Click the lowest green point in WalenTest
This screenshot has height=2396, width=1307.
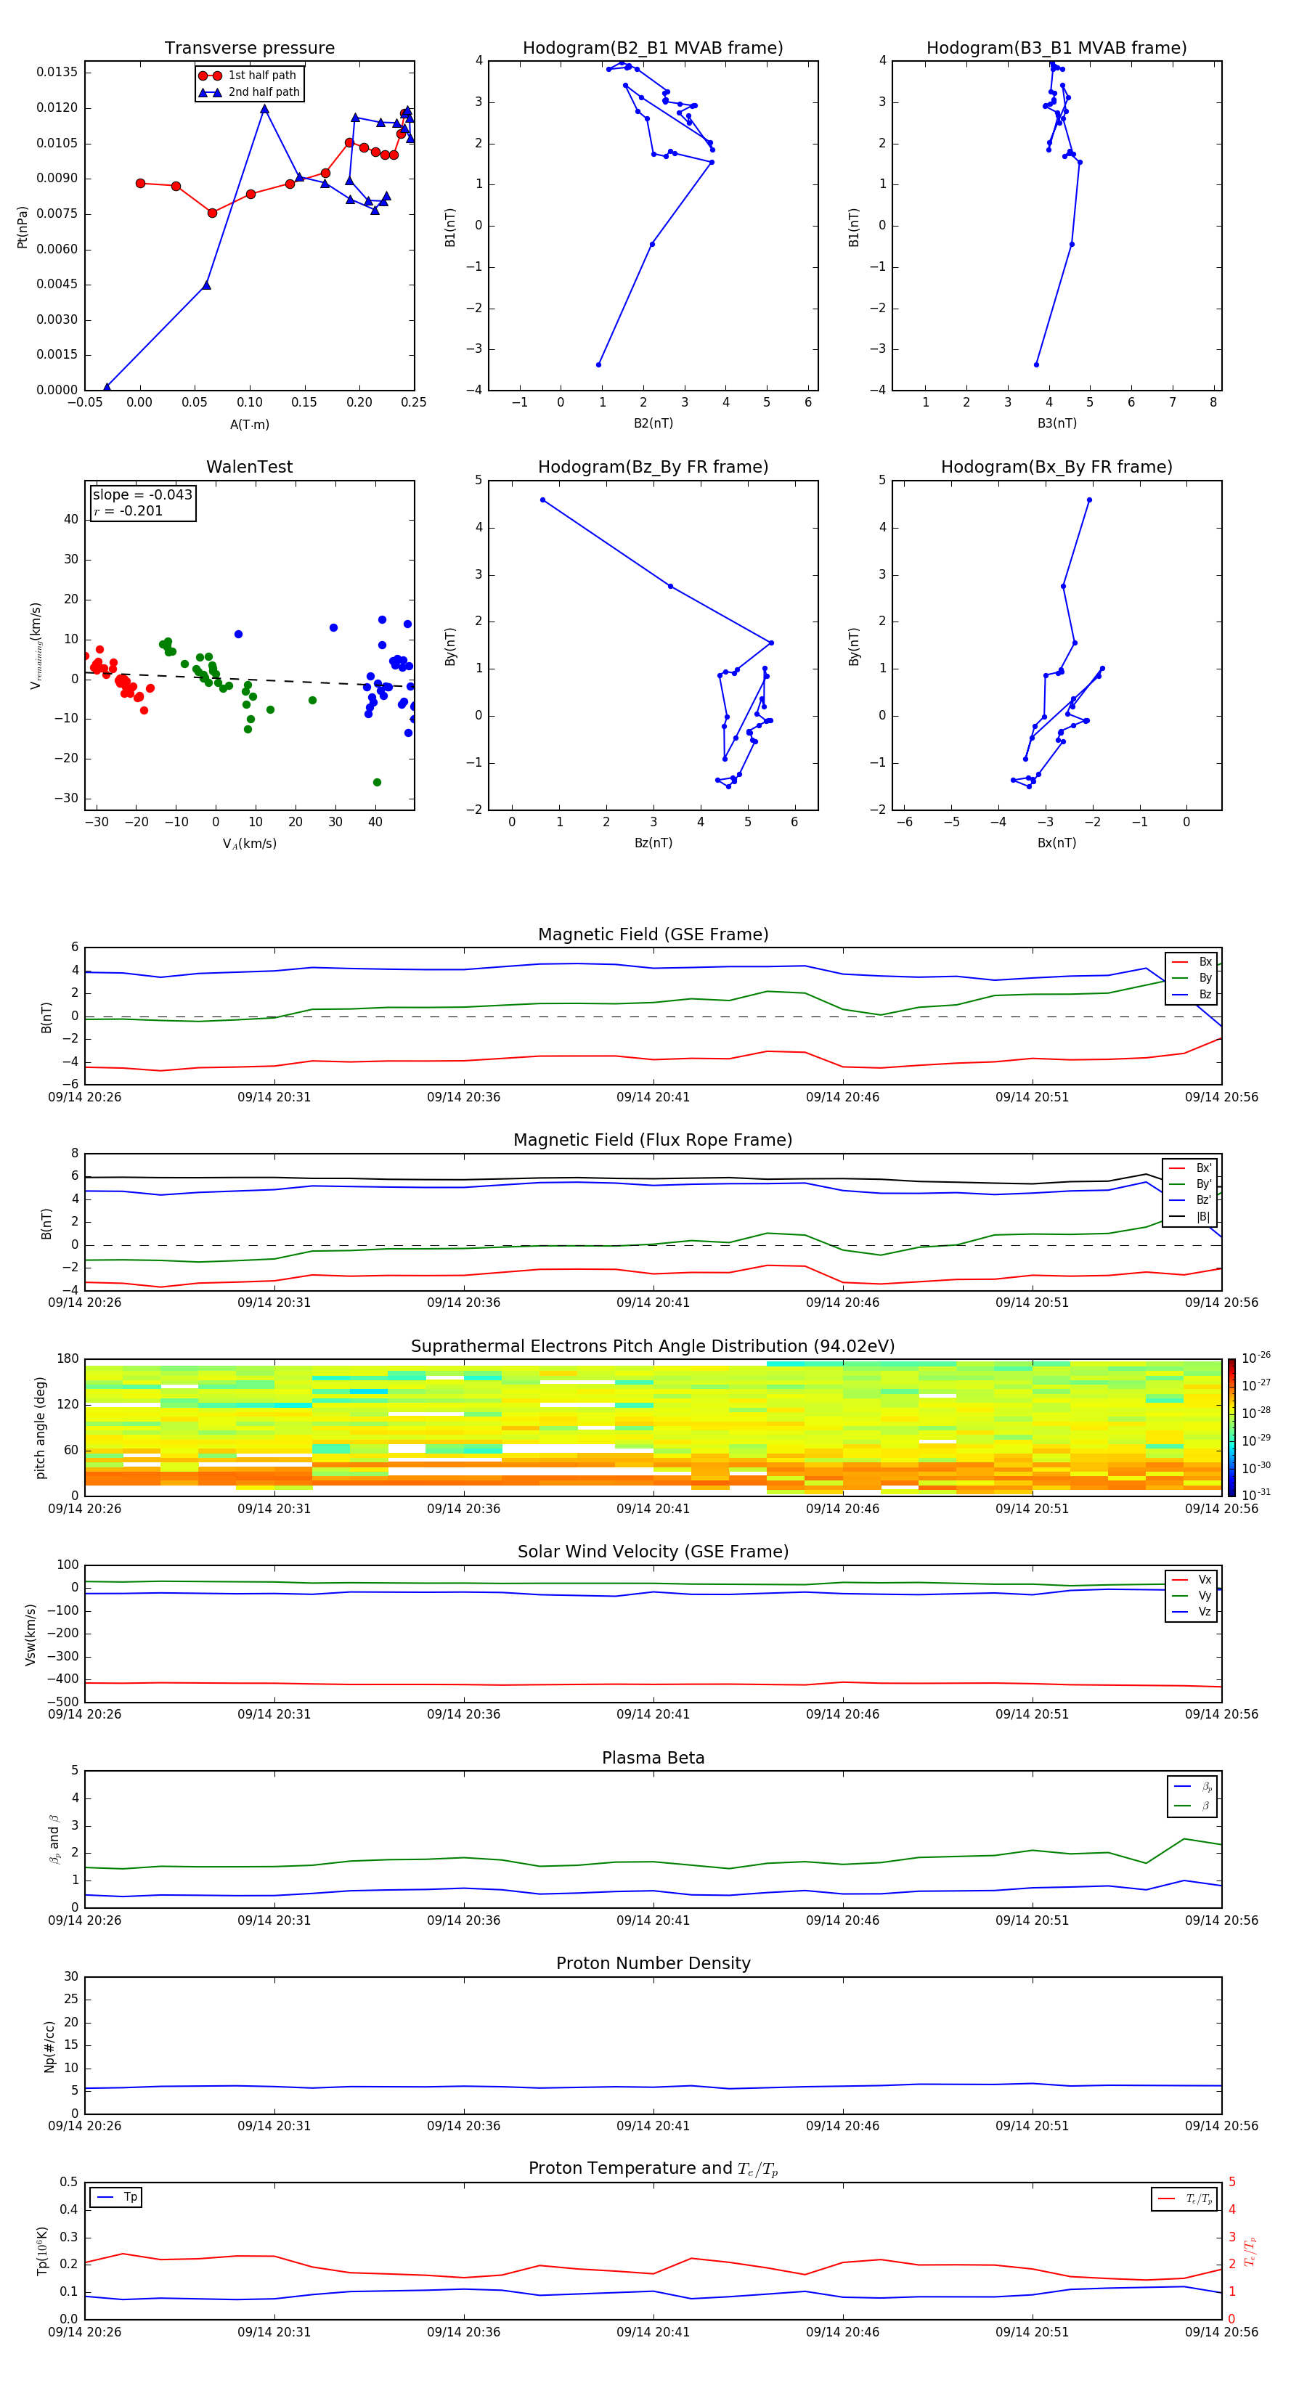tap(377, 782)
